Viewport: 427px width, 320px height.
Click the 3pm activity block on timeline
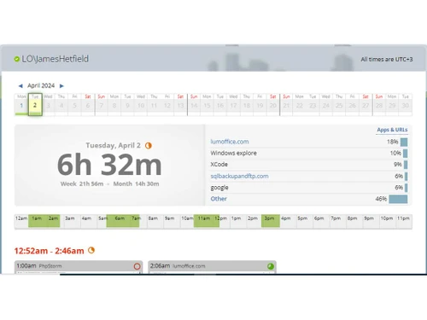click(x=271, y=221)
